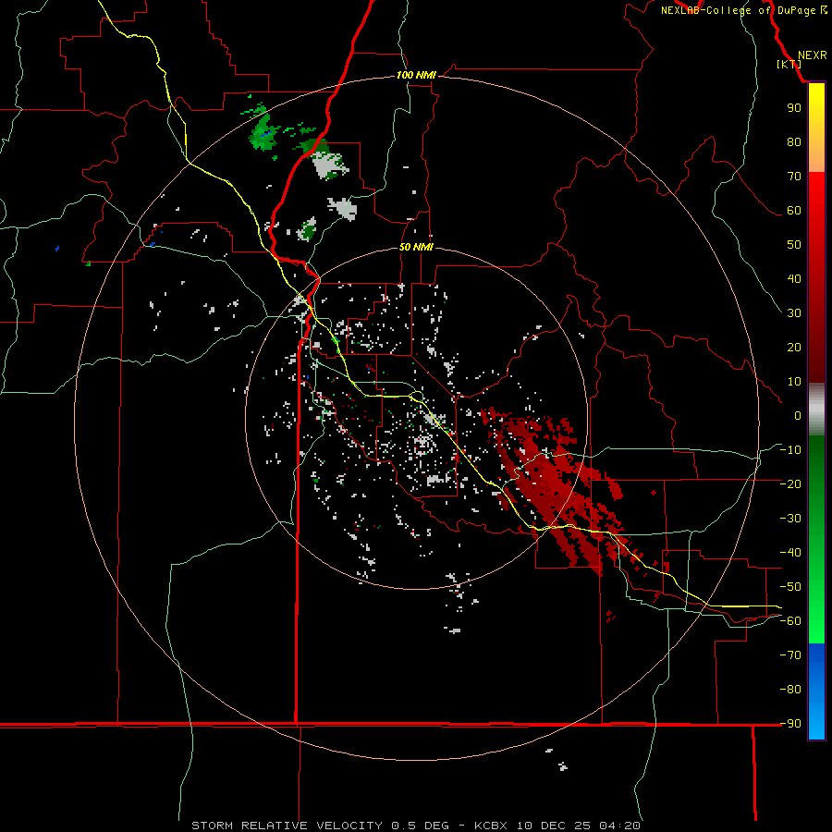Select the -30 scale value
The width and height of the screenshot is (832, 832).
point(790,519)
